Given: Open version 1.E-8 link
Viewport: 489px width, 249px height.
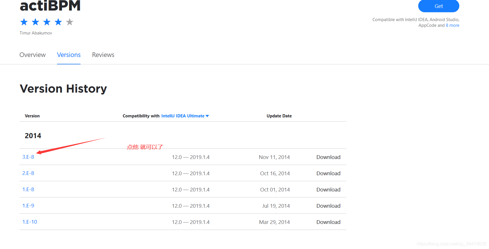Looking at the screenshot, I should pyautogui.click(x=28, y=189).
